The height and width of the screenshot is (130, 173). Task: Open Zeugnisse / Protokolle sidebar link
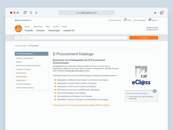click(24, 69)
